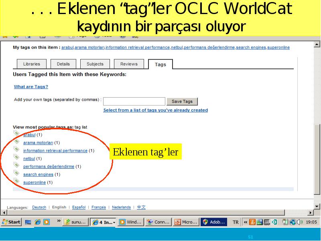Click tag icon beside arabul
This screenshot has width=321, height=241.
[x=16, y=133]
